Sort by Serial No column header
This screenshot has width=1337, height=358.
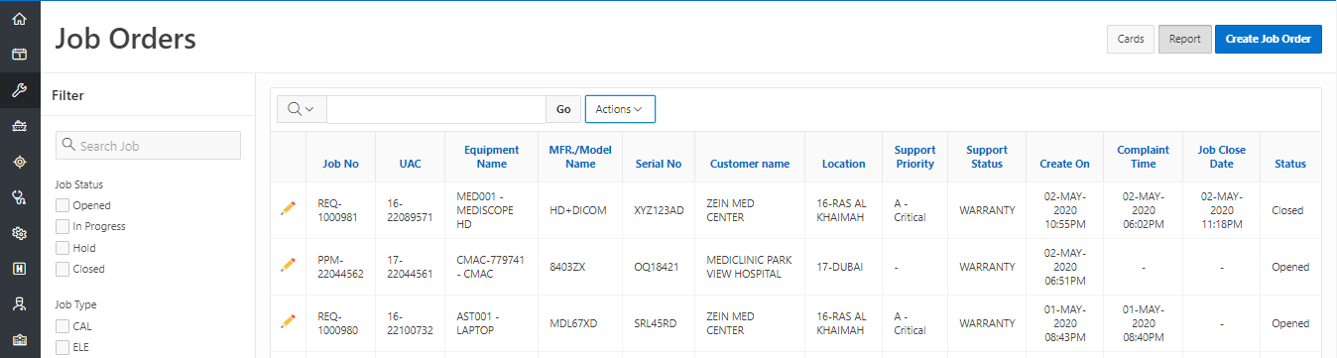pyautogui.click(x=659, y=164)
